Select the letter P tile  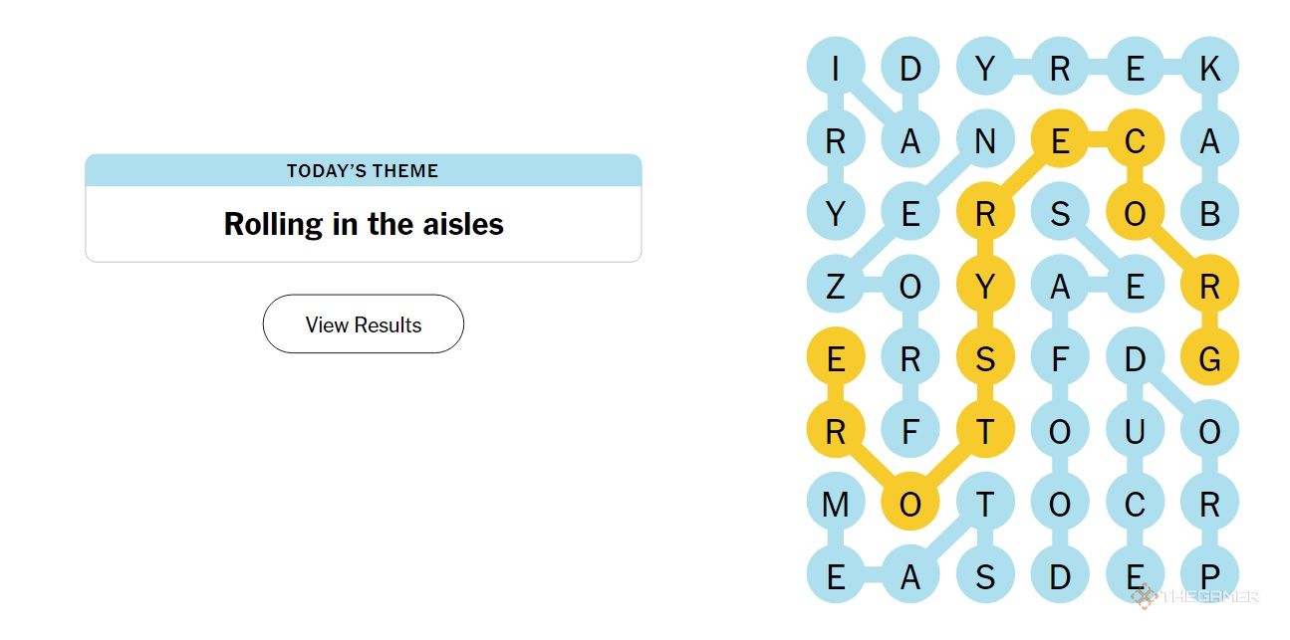[1209, 577]
